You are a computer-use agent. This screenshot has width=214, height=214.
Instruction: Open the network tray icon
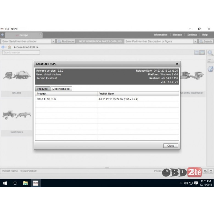tap(191, 183)
